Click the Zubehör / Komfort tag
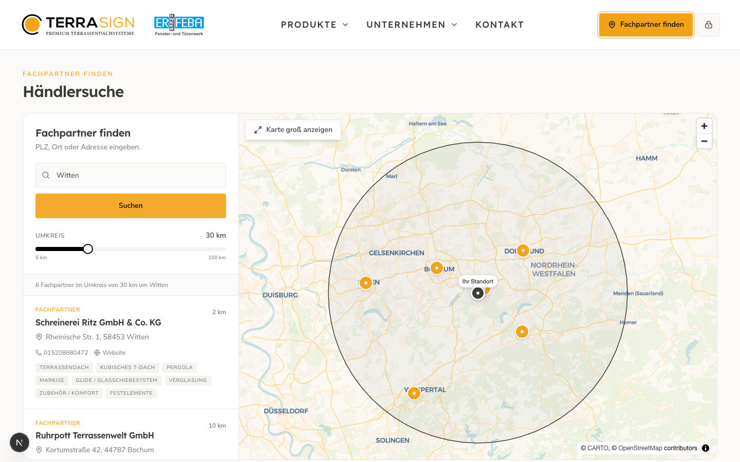The image size is (740, 462). point(69,393)
